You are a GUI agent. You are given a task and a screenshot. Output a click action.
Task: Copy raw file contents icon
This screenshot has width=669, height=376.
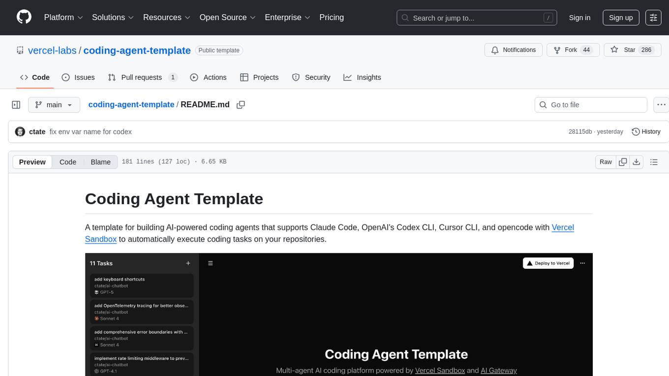coord(623,162)
